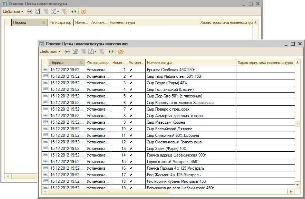Refresh the back Цены номенклатуры list
Viewport: 305px width, 199px height.
(73, 11)
